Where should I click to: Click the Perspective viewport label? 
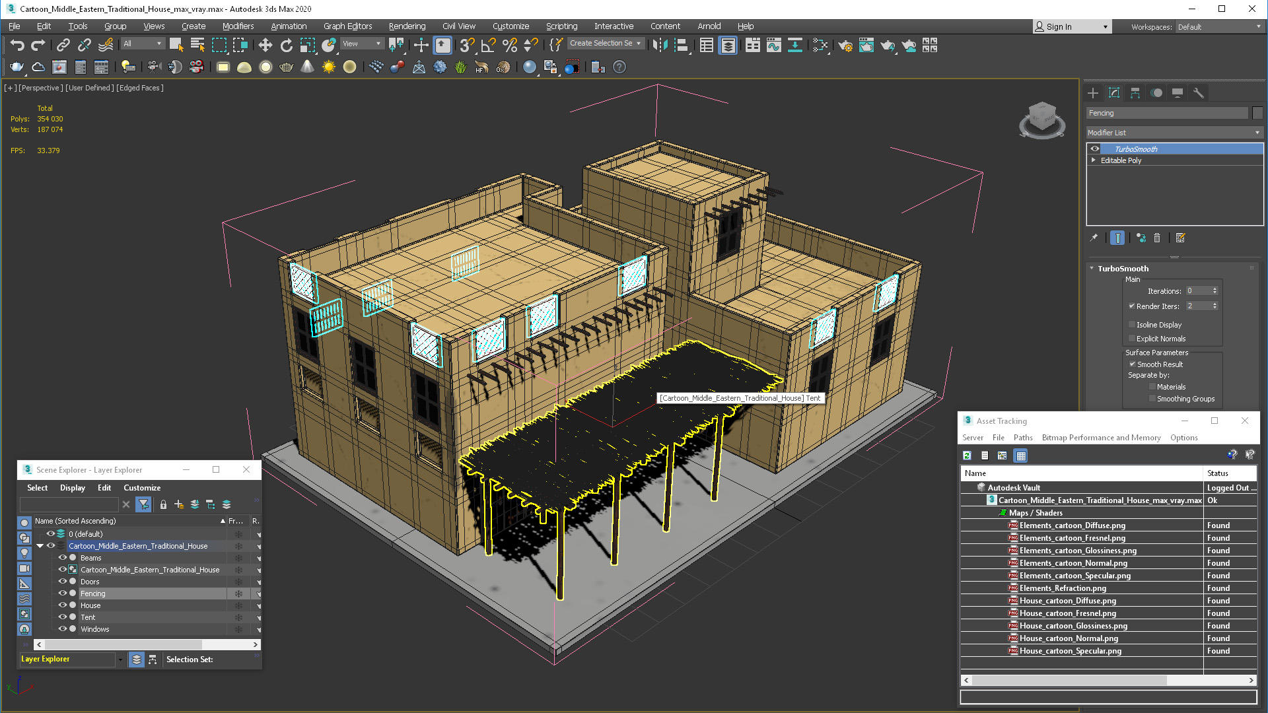click(x=41, y=88)
